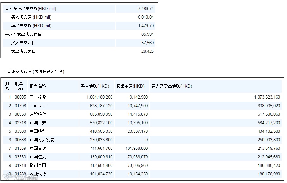This screenshot has height=183, width=287.
Task: Click buy amount 628,187,120
Action: tap(101, 106)
